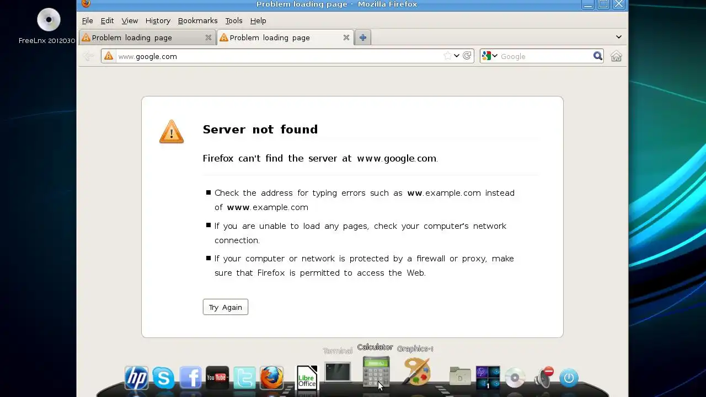
Task: Switch to the first Problem loading page tab
Action: (147, 37)
